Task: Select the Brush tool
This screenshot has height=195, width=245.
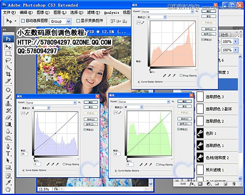Action: [8, 97]
